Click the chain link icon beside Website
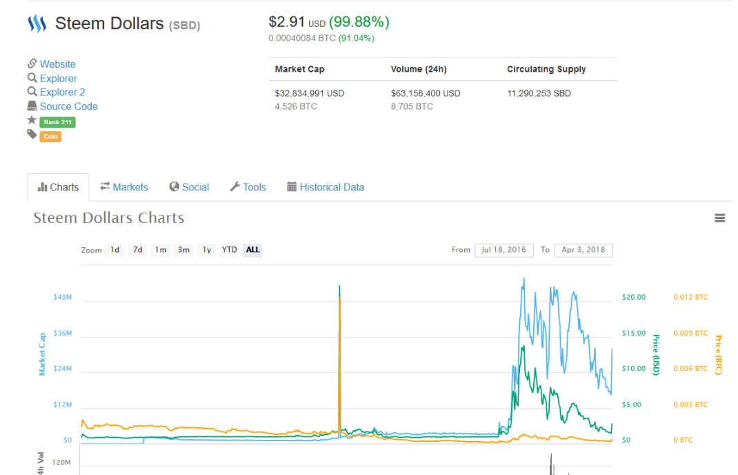Image resolution: width=738 pixels, height=475 pixels. point(32,63)
